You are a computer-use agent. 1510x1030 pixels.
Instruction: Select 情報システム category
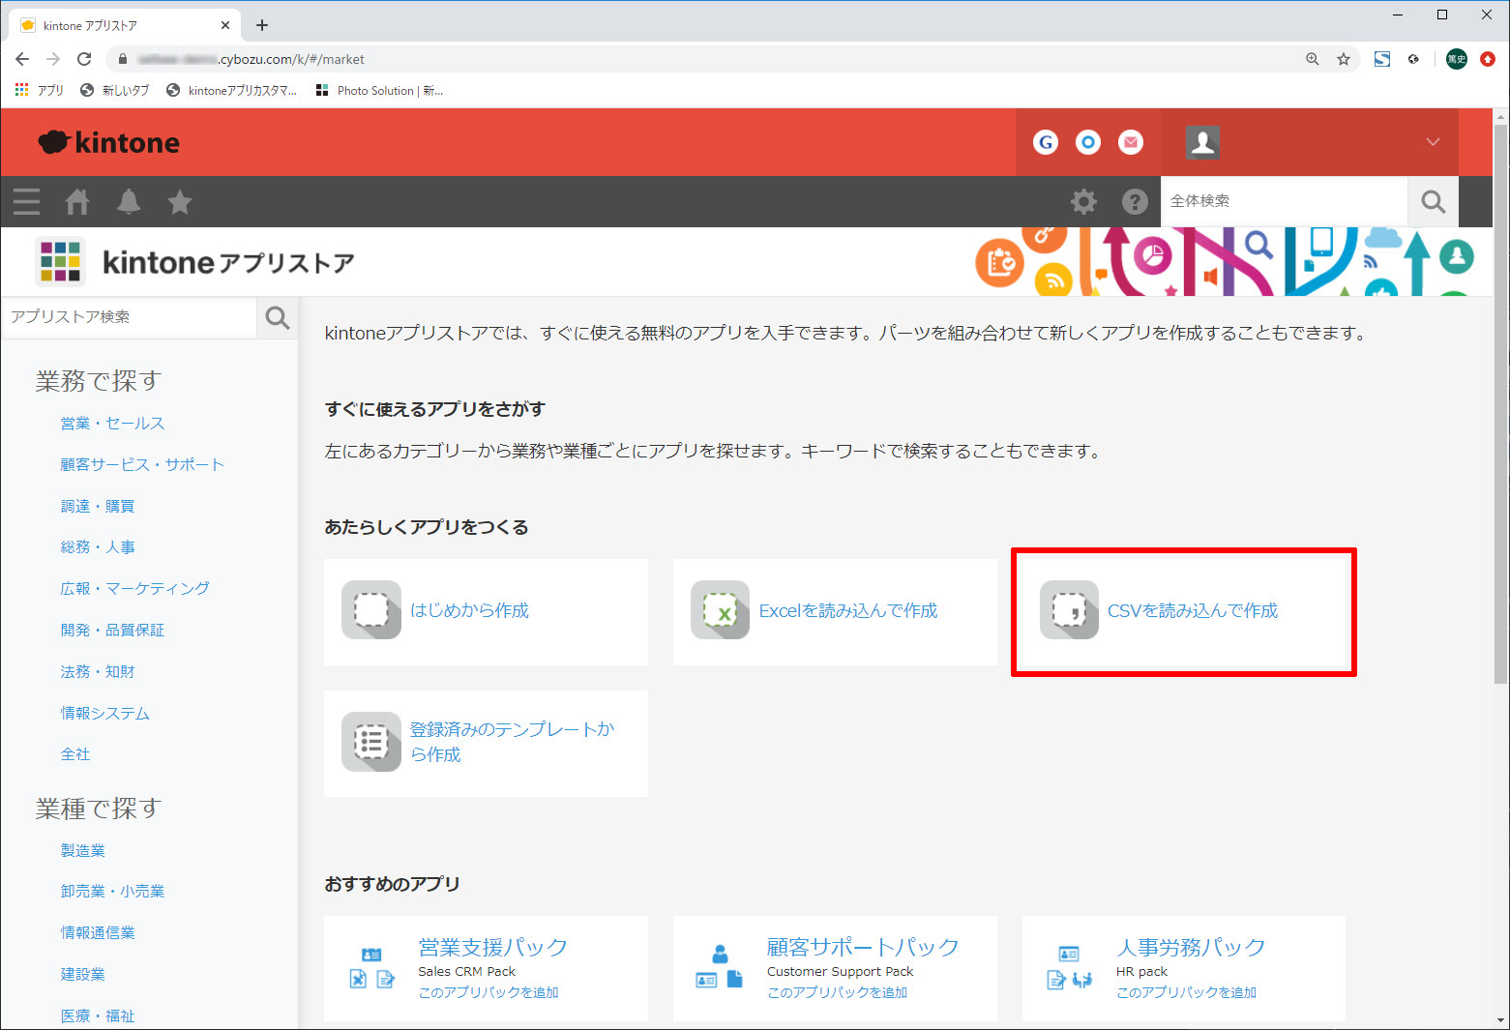(x=104, y=713)
